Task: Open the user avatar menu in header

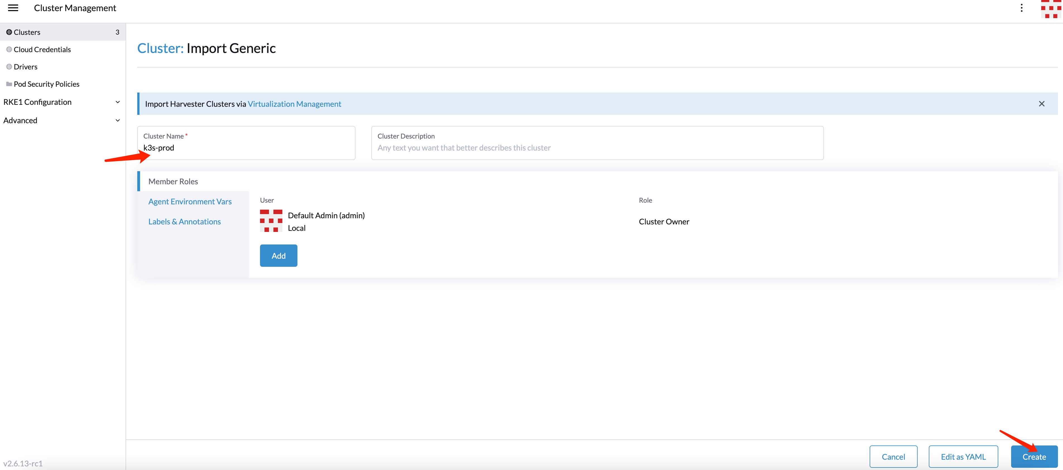Action: point(1051,9)
